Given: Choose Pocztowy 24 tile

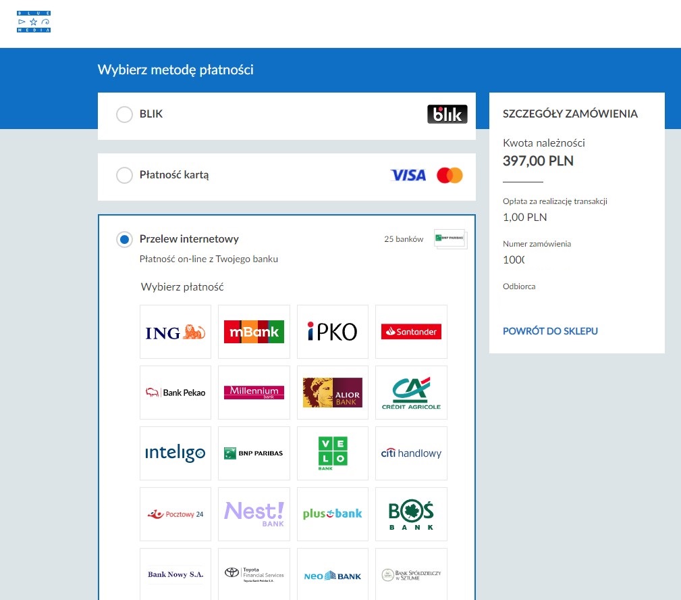Looking at the screenshot, I should (x=175, y=514).
